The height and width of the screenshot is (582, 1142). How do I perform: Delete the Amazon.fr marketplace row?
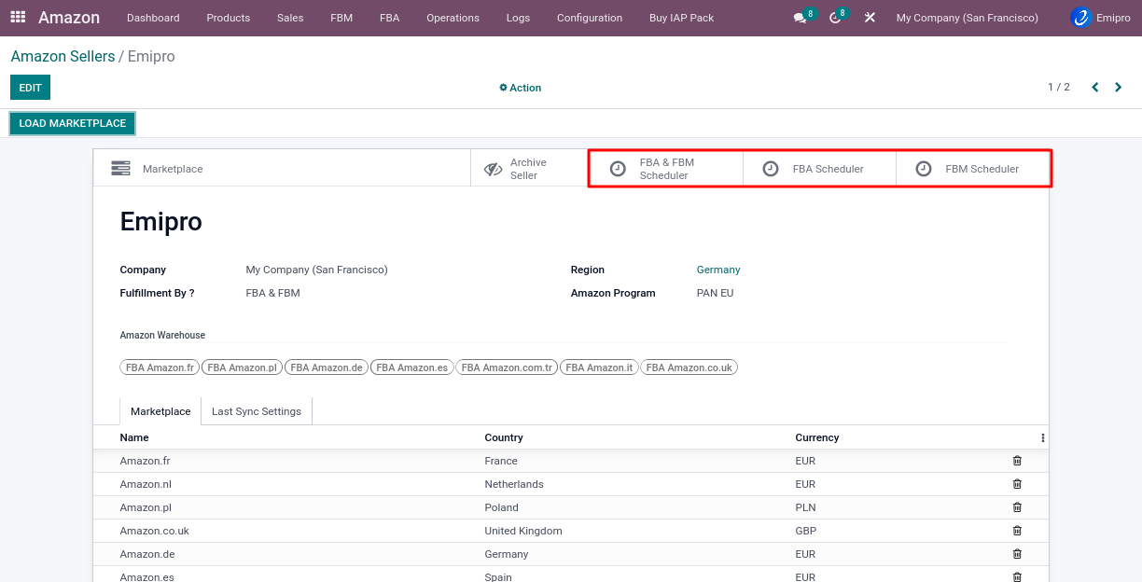(1017, 461)
